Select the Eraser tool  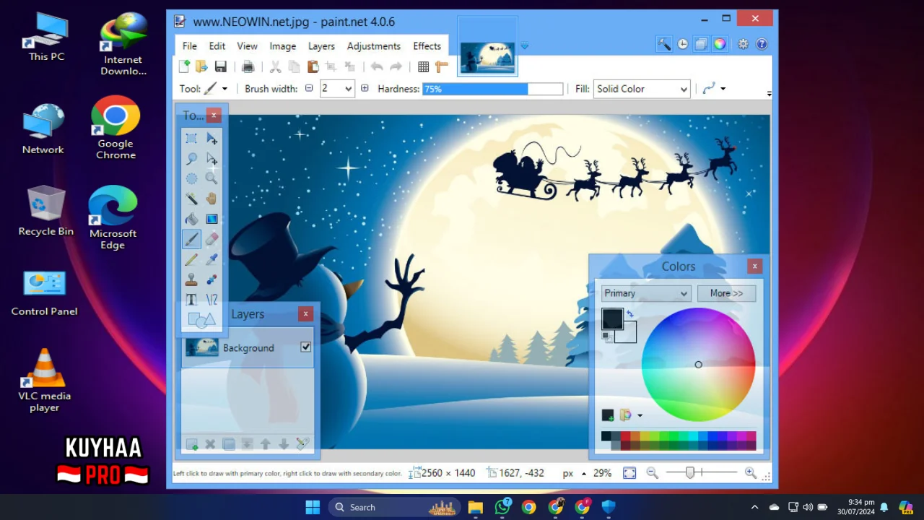coord(212,239)
